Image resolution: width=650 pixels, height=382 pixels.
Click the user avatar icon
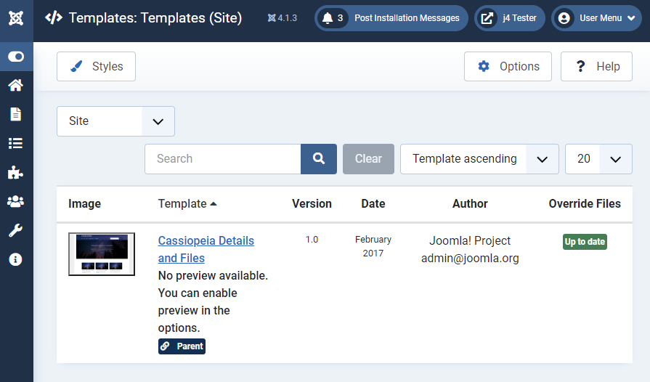click(564, 18)
